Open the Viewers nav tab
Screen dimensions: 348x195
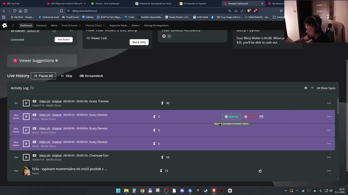coord(135,25)
